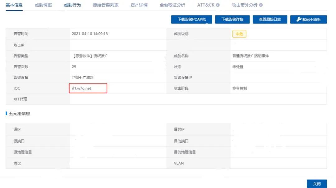Click the info icon beside 攻击带外分析

coord(261,5)
